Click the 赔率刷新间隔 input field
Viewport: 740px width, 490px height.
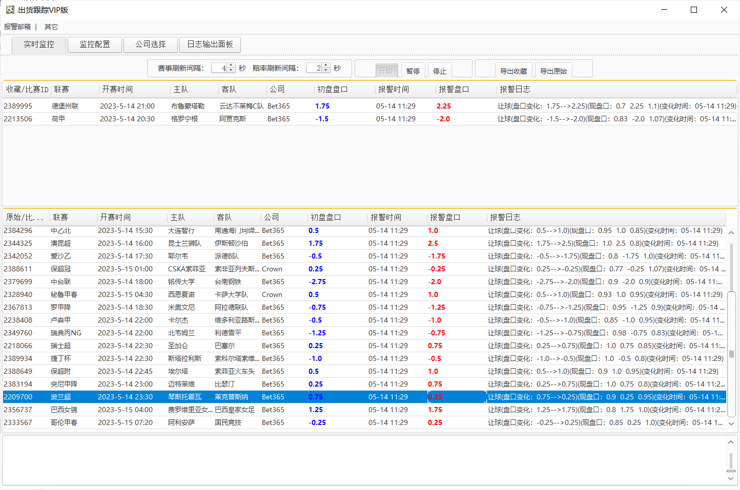pos(314,68)
